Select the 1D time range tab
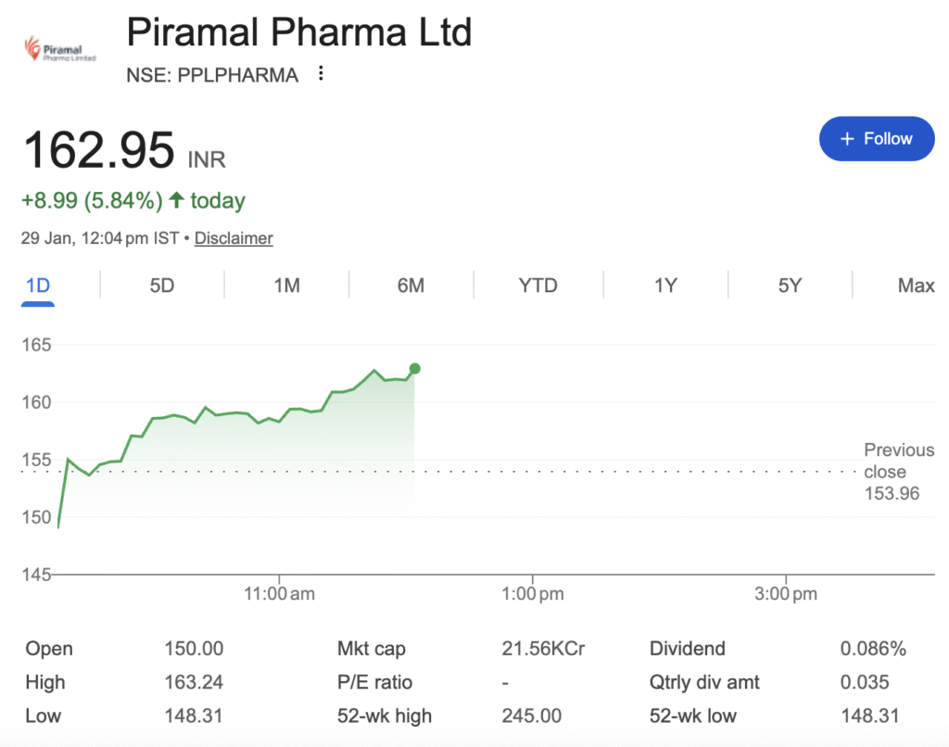Screen dimensions: 949x747 pyautogui.click(x=38, y=285)
